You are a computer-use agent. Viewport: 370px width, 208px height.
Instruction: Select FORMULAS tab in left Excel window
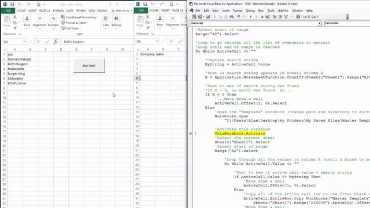[58, 10]
